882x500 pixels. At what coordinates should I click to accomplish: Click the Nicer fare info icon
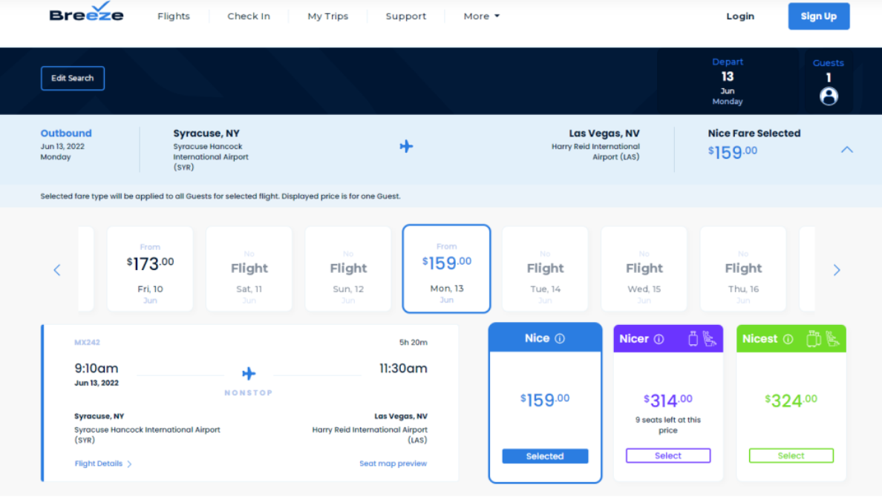point(659,339)
